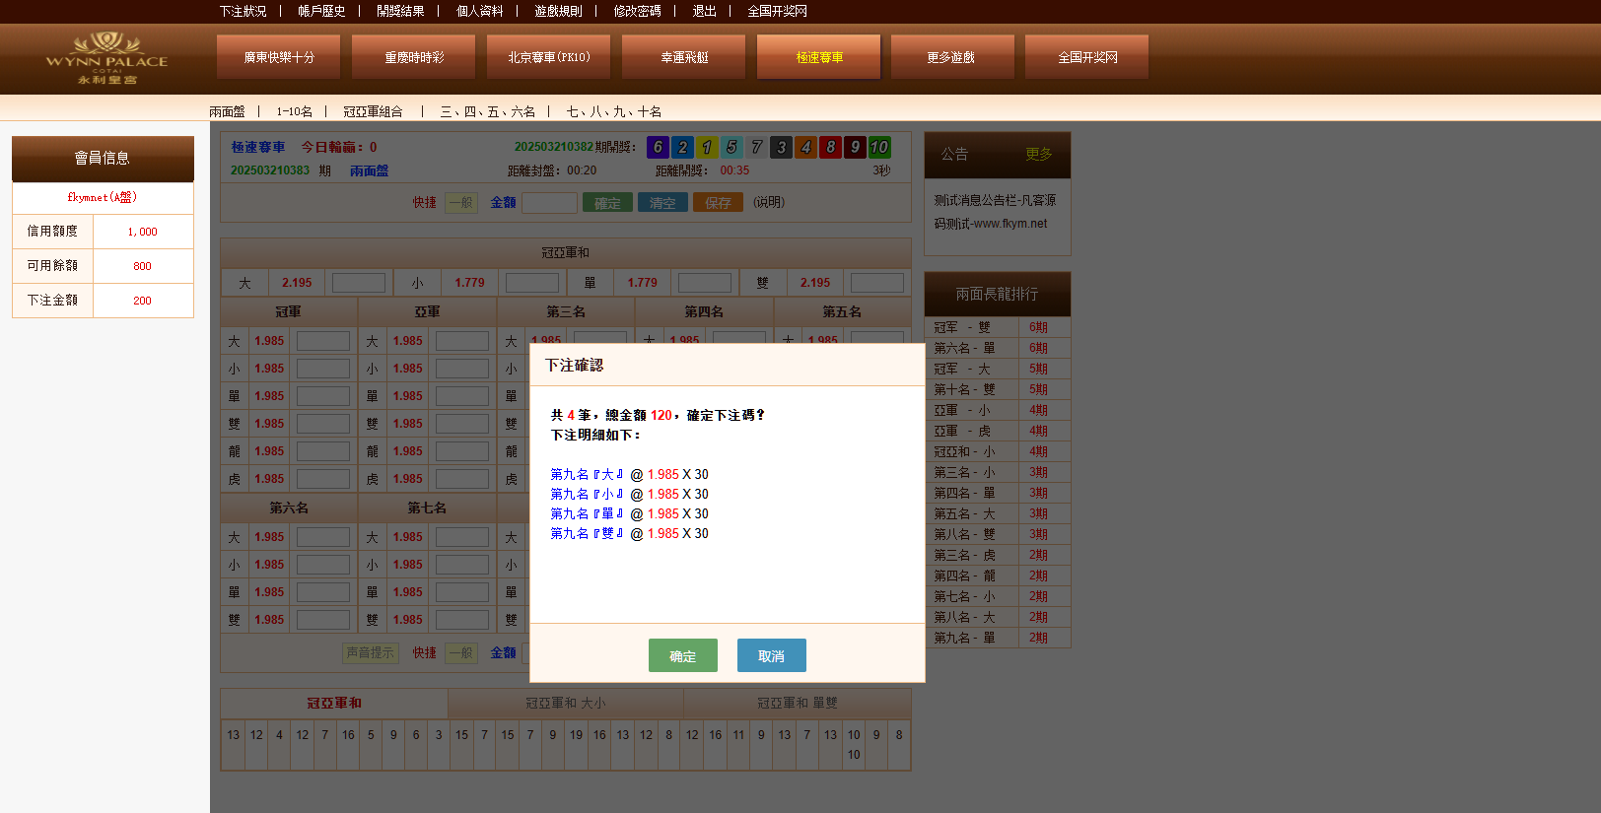
Task: Click the green number 10 ball
Action: click(879, 147)
